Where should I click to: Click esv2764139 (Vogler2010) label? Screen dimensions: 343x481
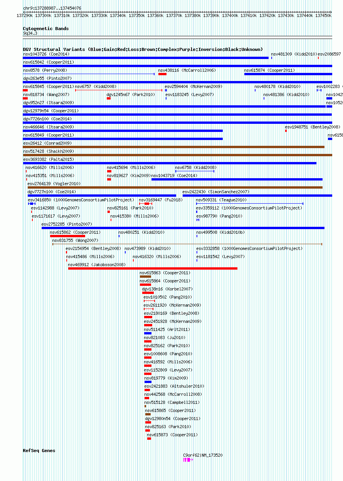(x=54, y=184)
